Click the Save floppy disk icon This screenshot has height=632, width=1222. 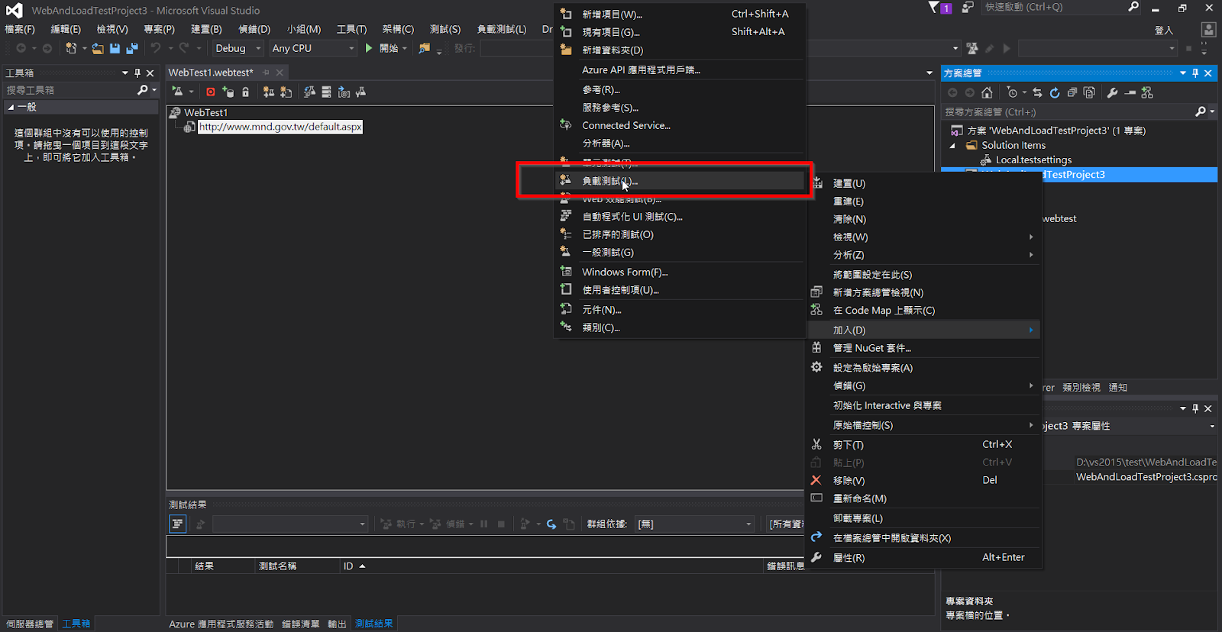click(115, 48)
